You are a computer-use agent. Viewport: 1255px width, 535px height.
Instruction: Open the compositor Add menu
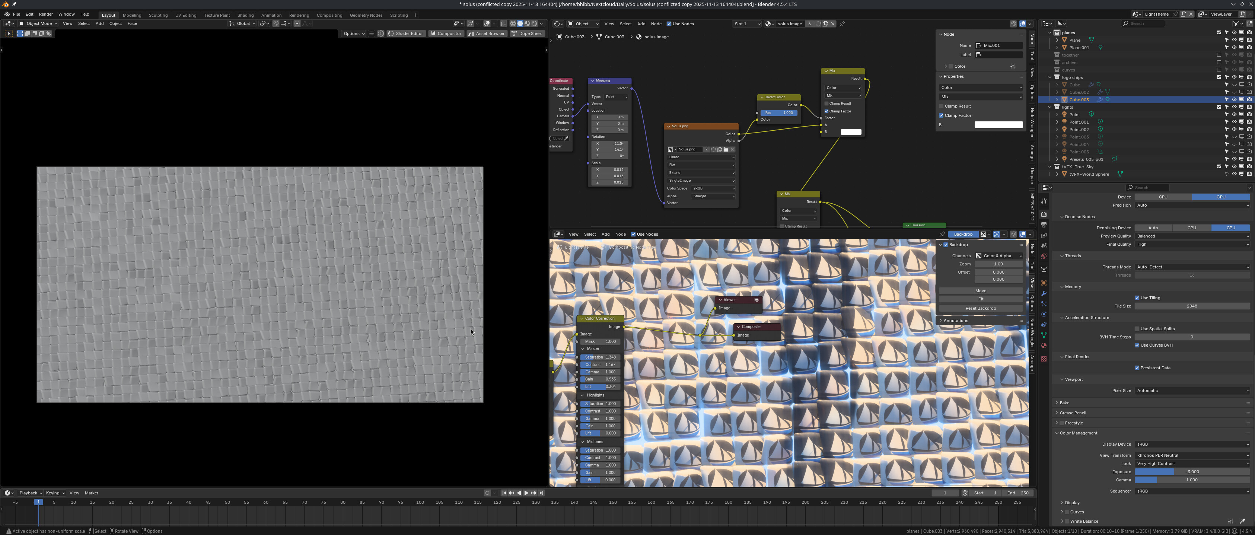pyautogui.click(x=606, y=235)
